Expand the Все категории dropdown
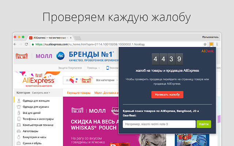 [107, 80]
